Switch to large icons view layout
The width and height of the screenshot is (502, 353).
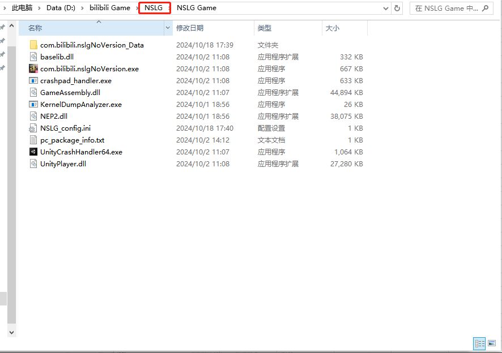(492, 344)
